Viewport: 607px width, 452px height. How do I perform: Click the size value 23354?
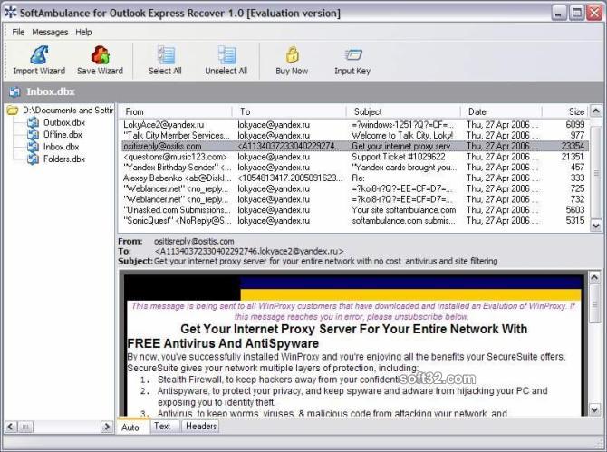[x=573, y=146]
